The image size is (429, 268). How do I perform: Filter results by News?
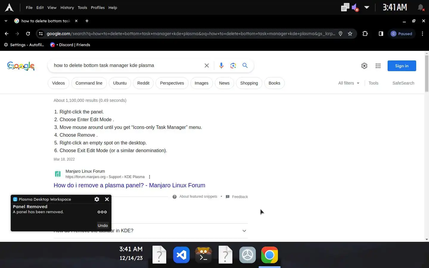(x=224, y=83)
